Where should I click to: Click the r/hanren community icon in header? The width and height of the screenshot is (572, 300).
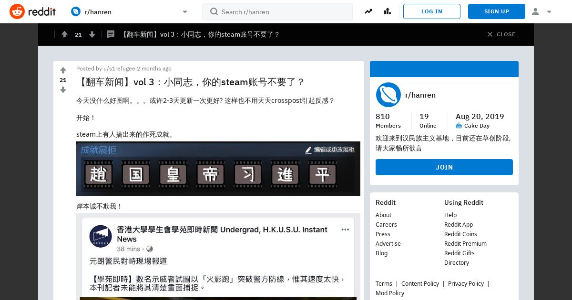point(75,11)
